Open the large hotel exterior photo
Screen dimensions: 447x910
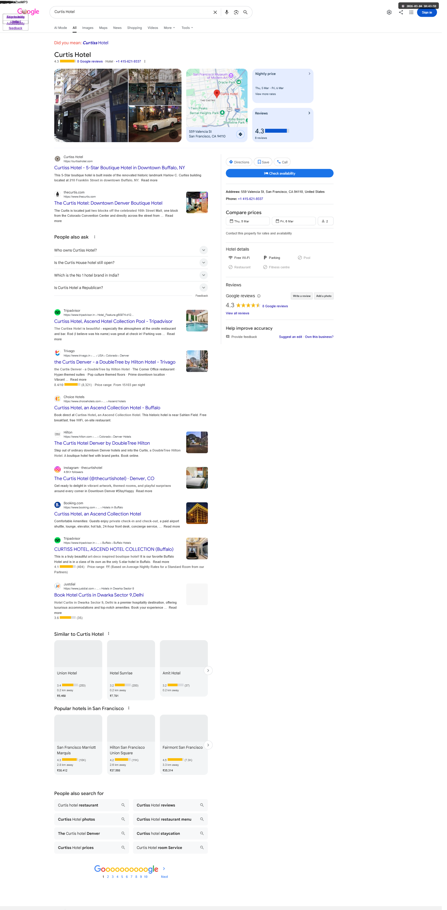91,105
